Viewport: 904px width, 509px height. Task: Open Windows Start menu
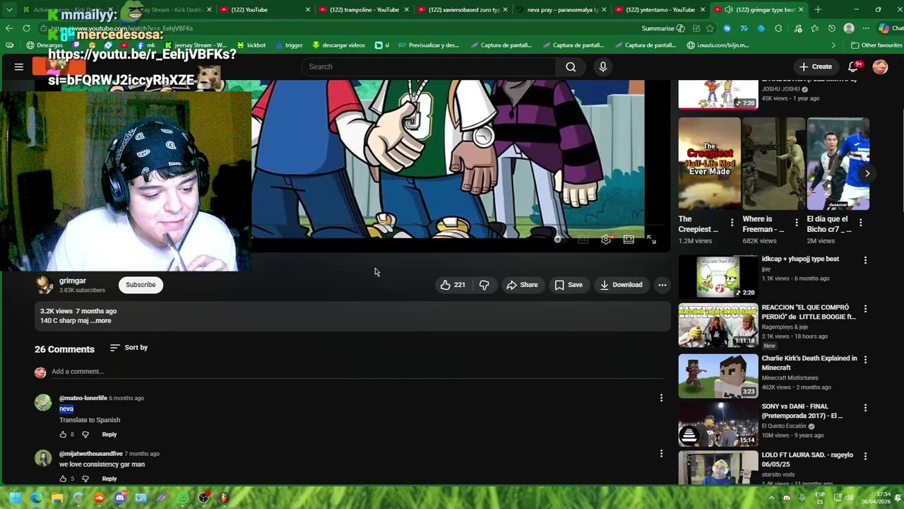15,498
